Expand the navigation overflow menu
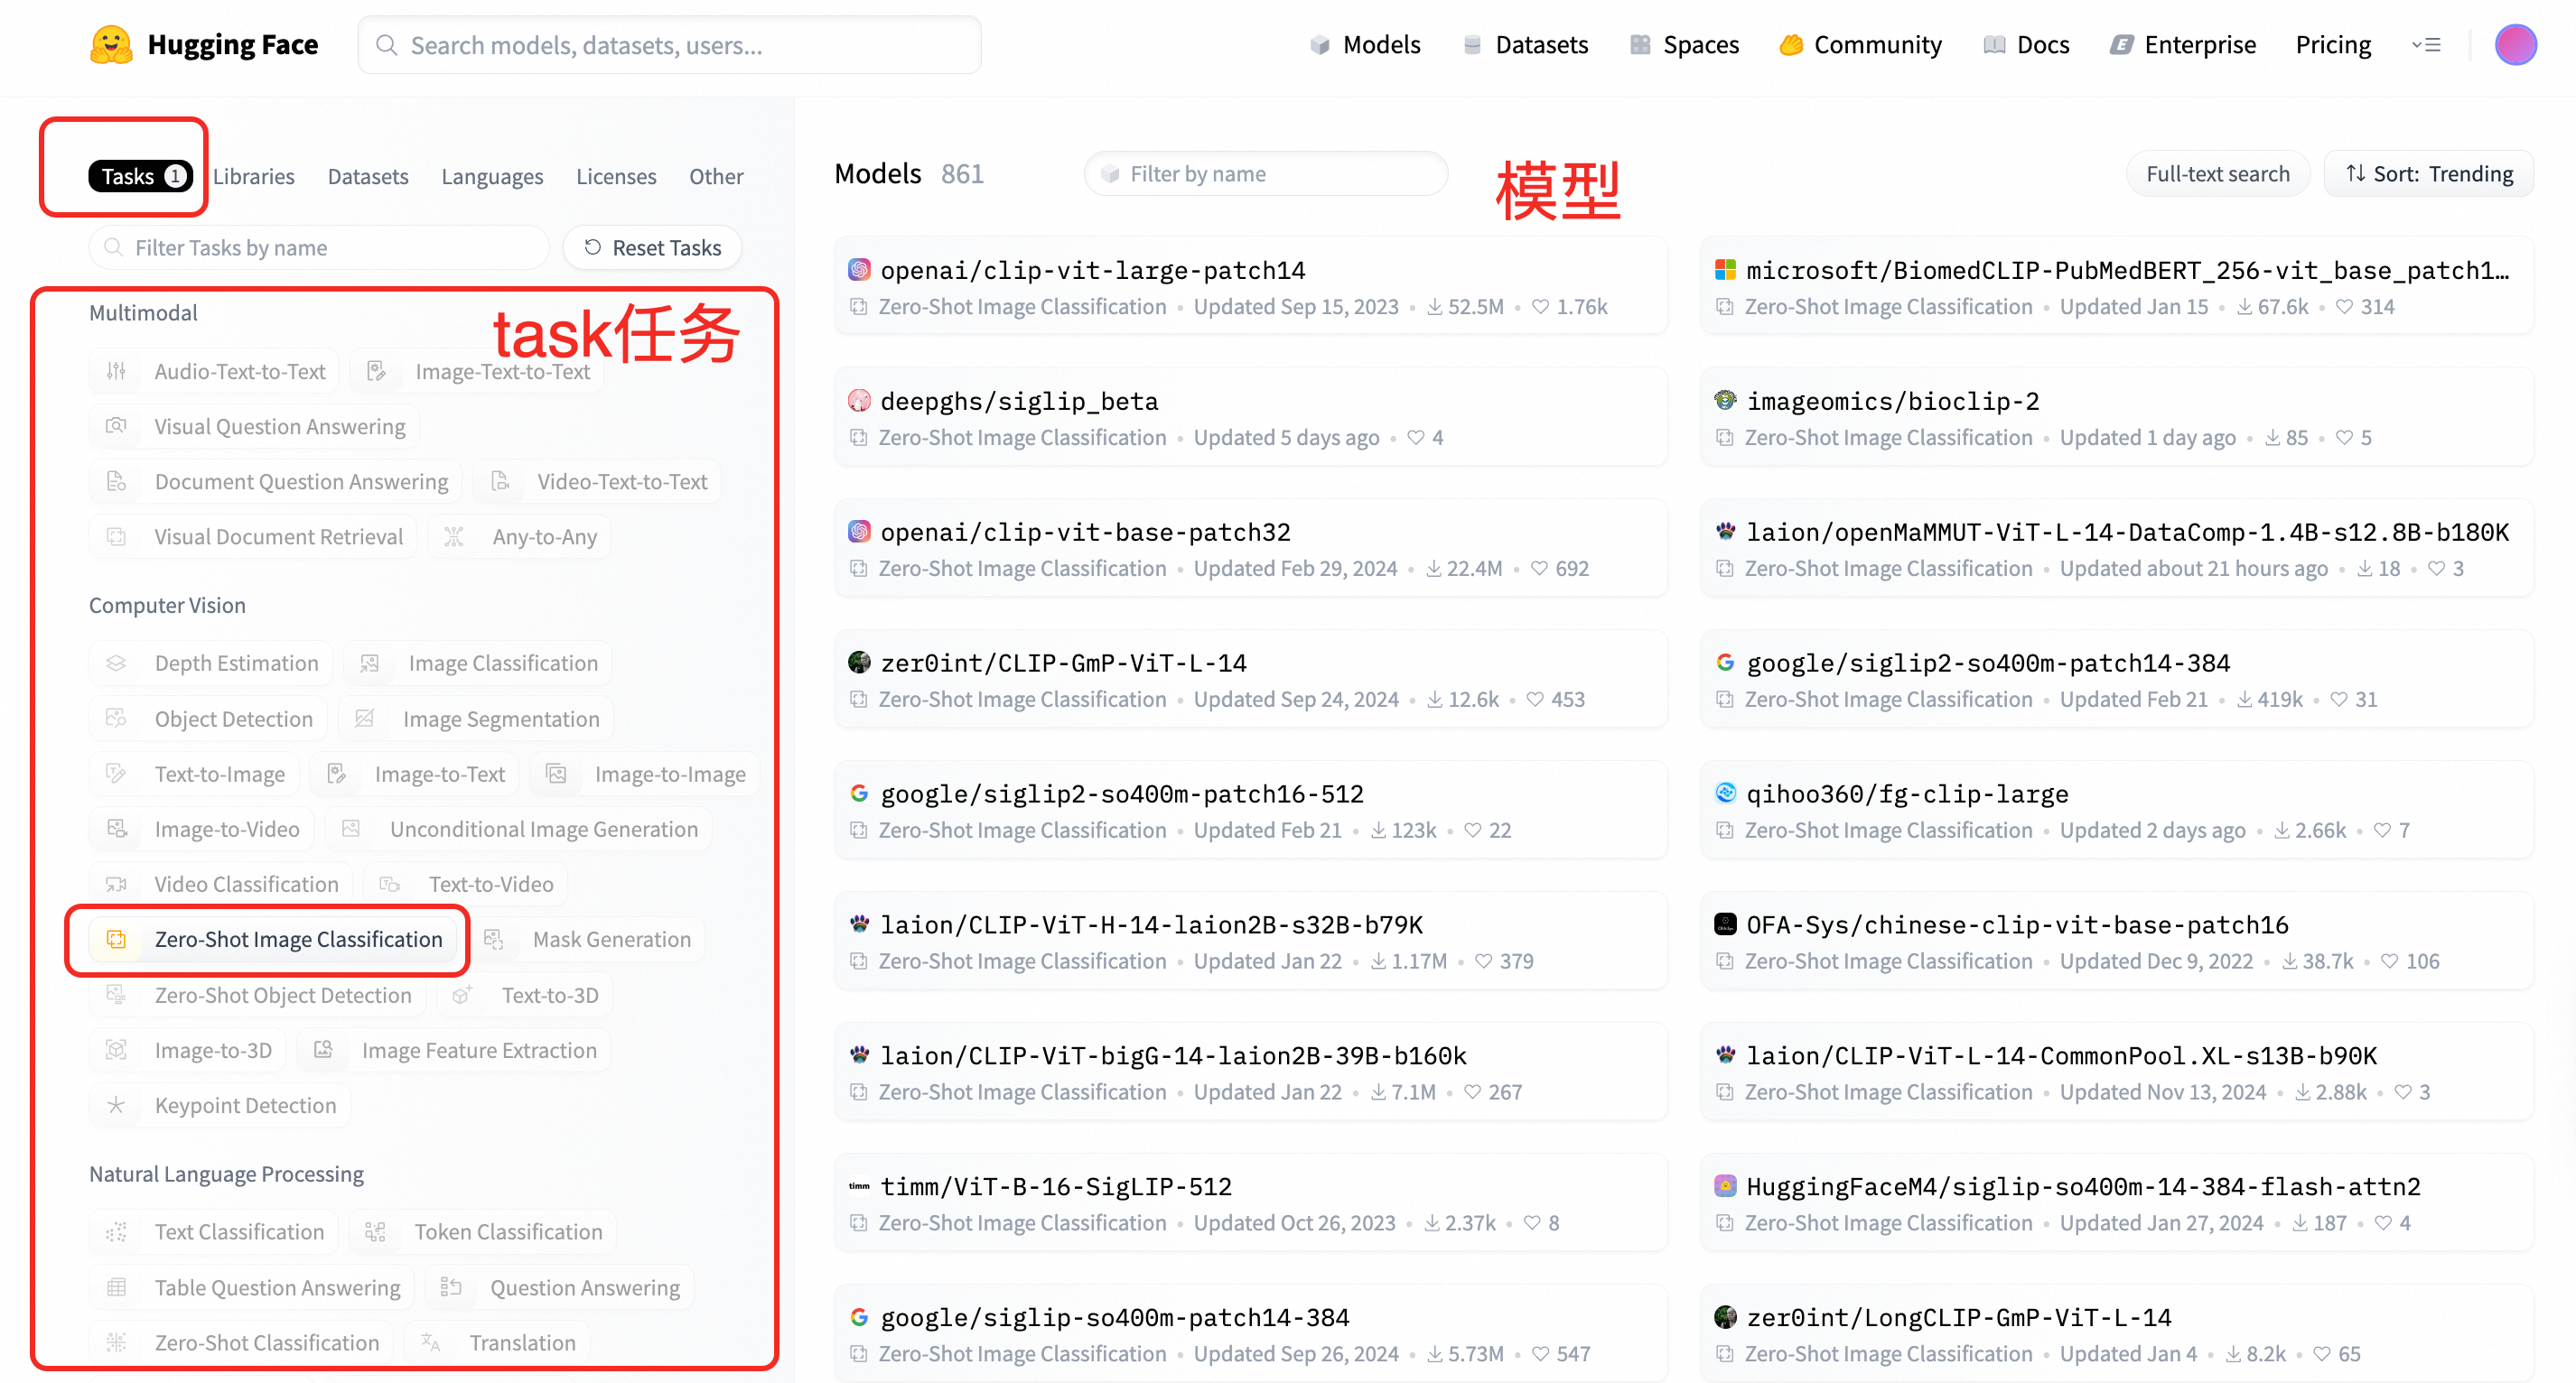This screenshot has height=1383, width=2576. 2426,45
